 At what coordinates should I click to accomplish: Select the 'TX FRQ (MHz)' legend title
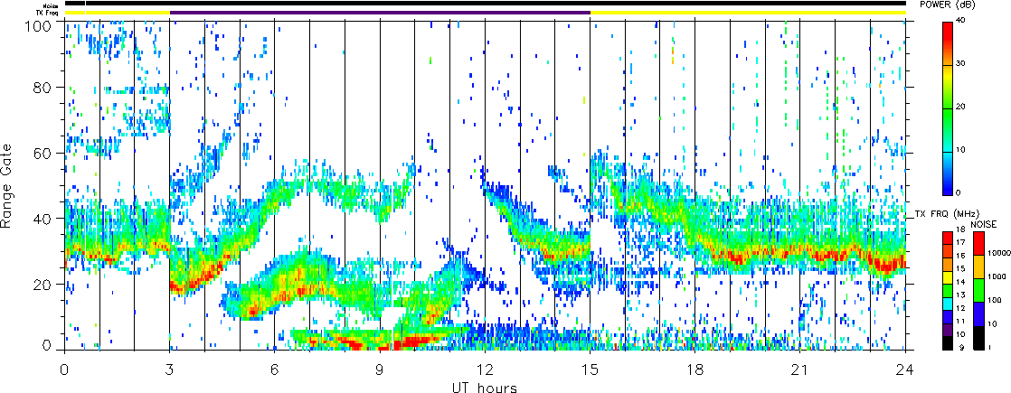(x=947, y=214)
